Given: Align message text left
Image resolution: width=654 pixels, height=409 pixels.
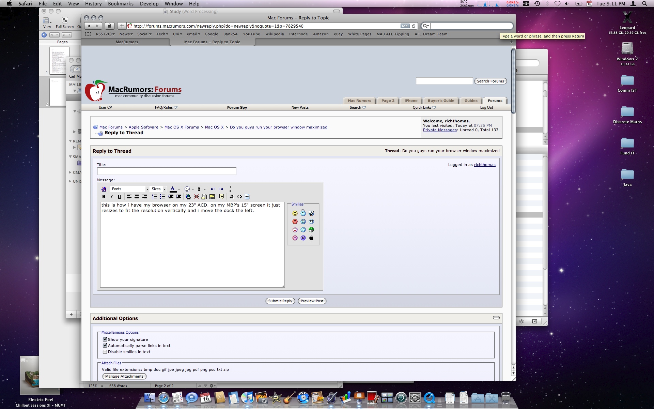Looking at the screenshot, I should pyautogui.click(x=129, y=197).
